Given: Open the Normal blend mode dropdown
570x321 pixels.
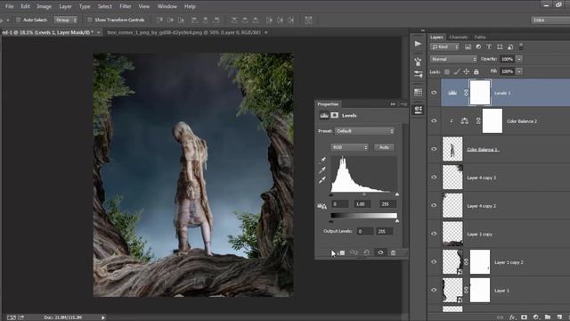Looking at the screenshot, I should (453, 59).
